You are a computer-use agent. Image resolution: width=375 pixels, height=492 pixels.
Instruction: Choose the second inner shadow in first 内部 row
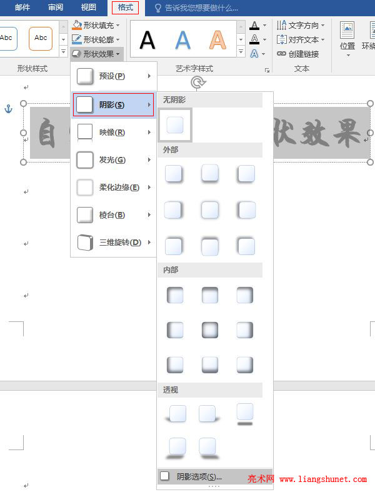tap(210, 295)
